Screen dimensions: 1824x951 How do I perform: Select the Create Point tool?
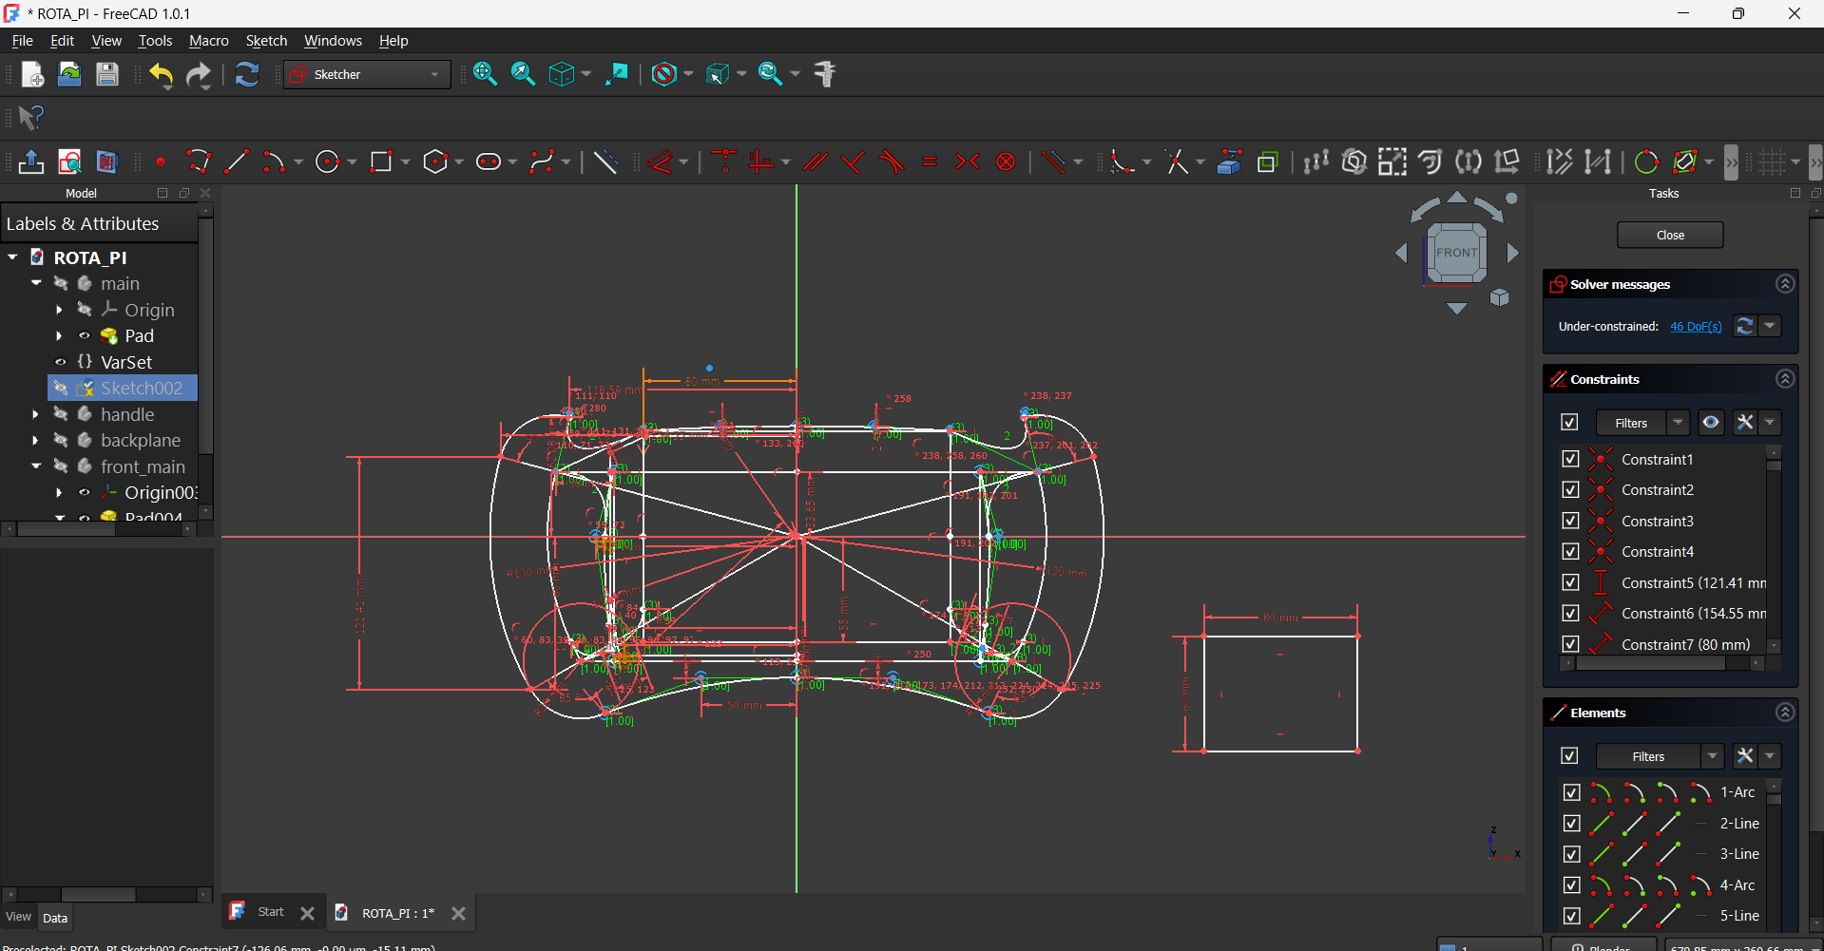(x=161, y=162)
